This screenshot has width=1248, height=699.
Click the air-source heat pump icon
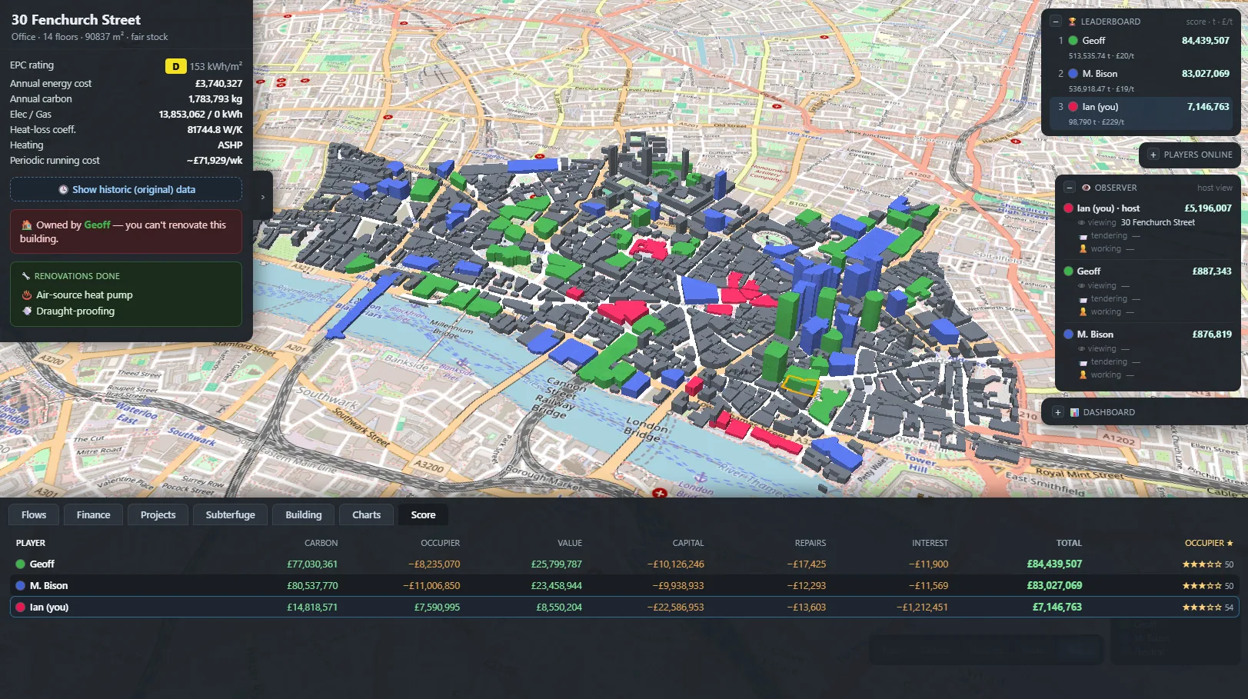click(x=27, y=295)
